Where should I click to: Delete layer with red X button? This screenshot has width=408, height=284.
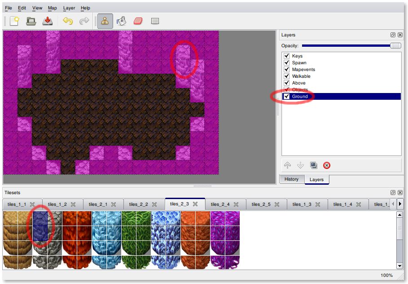coord(327,165)
